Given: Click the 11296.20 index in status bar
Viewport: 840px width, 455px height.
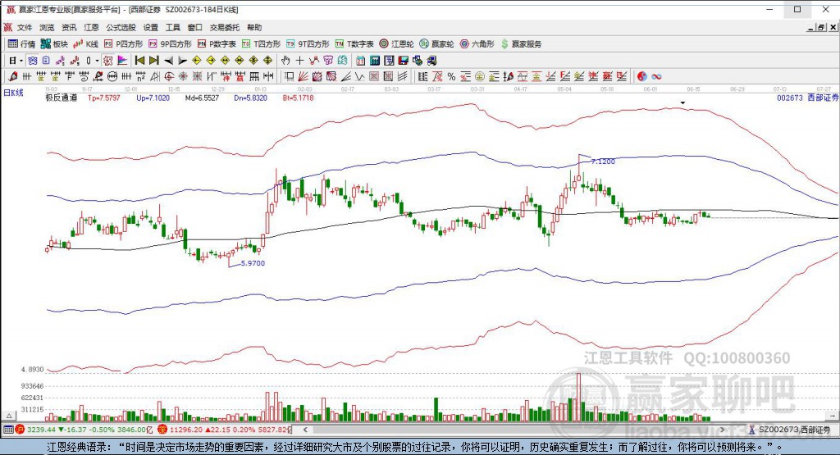Looking at the screenshot, I should [186, 430].
